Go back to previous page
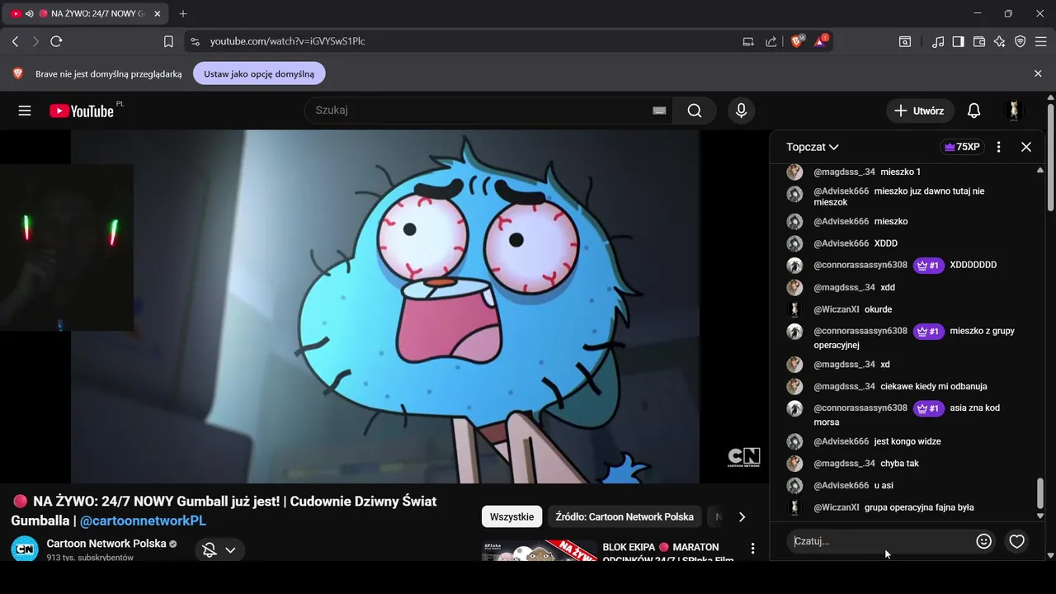 [15, 41]
